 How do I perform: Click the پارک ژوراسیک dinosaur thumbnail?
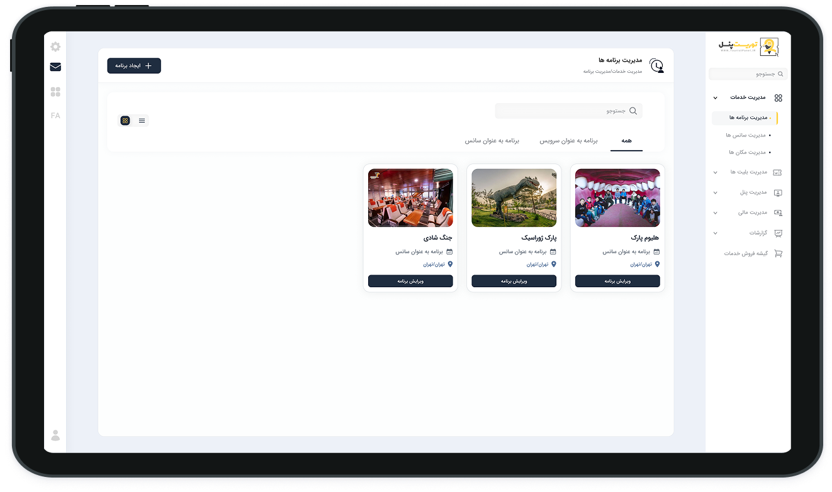click(x=514, y=197)
